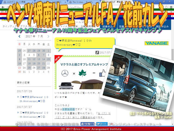Screen dimensions: 174x131
Task: Open calendar date 6 in July
Action: pos(39,55)
